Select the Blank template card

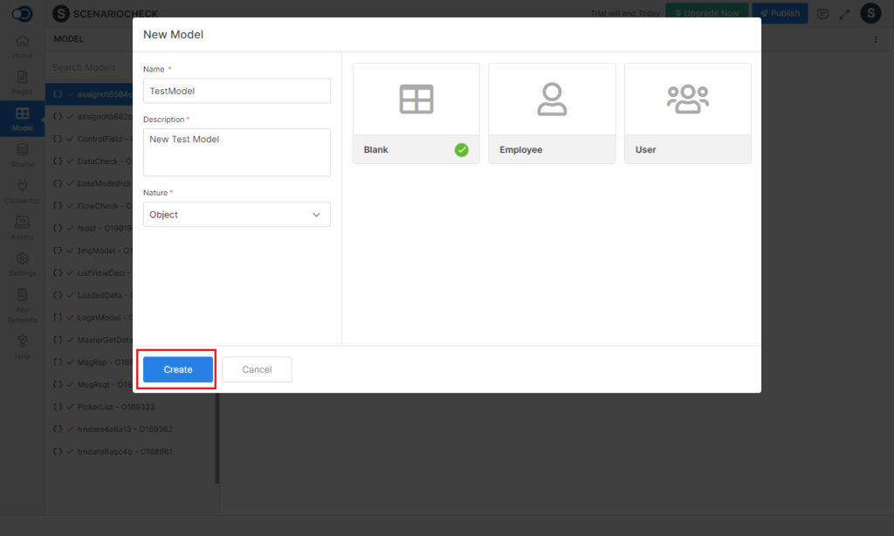pyautogui.click(x=416, y=113)
